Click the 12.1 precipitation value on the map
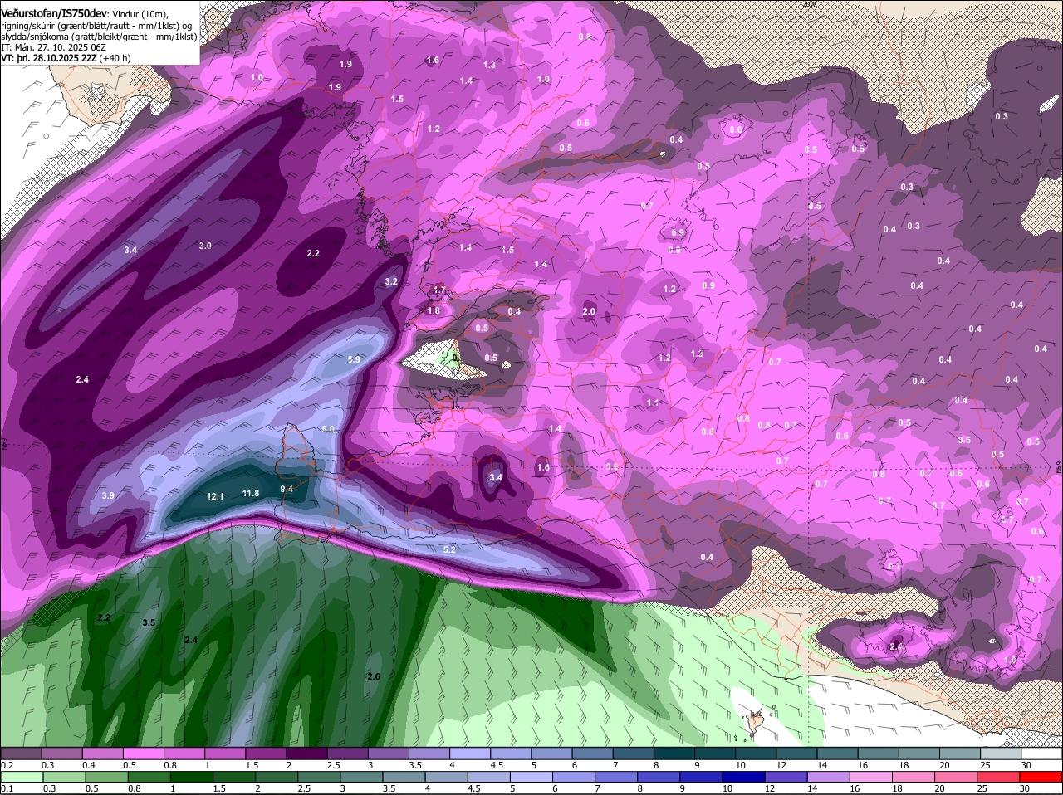This screenshot has width=1063, height=795. [x=215, y=496]
